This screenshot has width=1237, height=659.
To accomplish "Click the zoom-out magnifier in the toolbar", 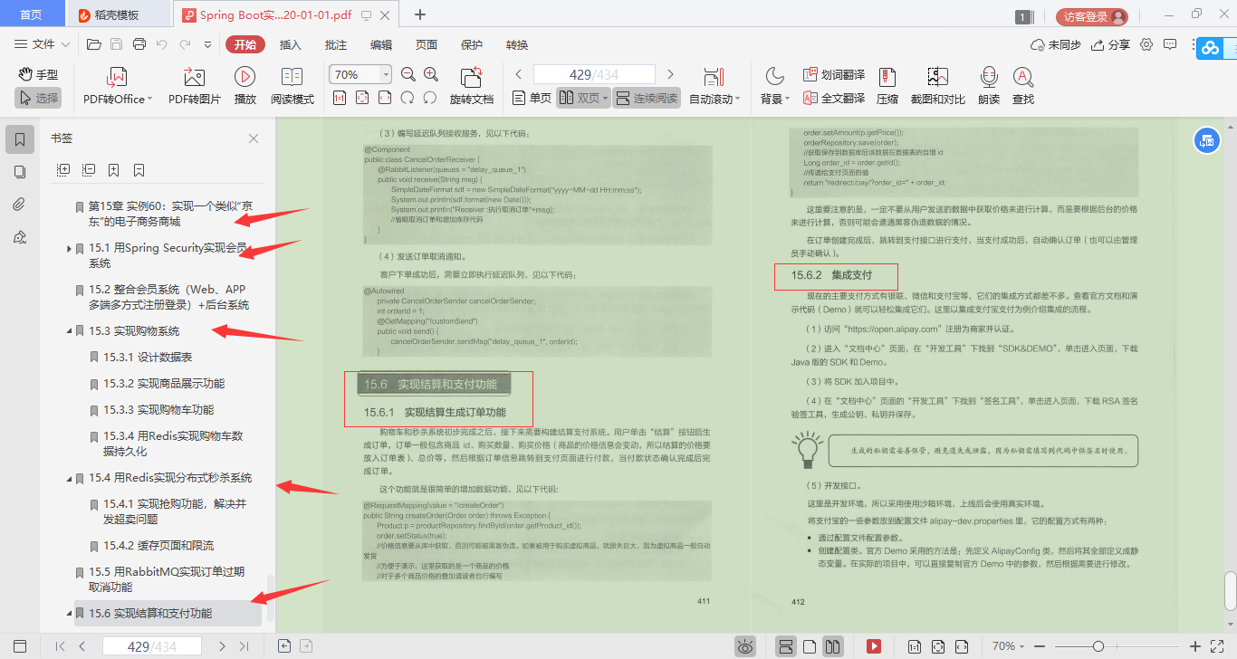I will click(x=408, y=74).
